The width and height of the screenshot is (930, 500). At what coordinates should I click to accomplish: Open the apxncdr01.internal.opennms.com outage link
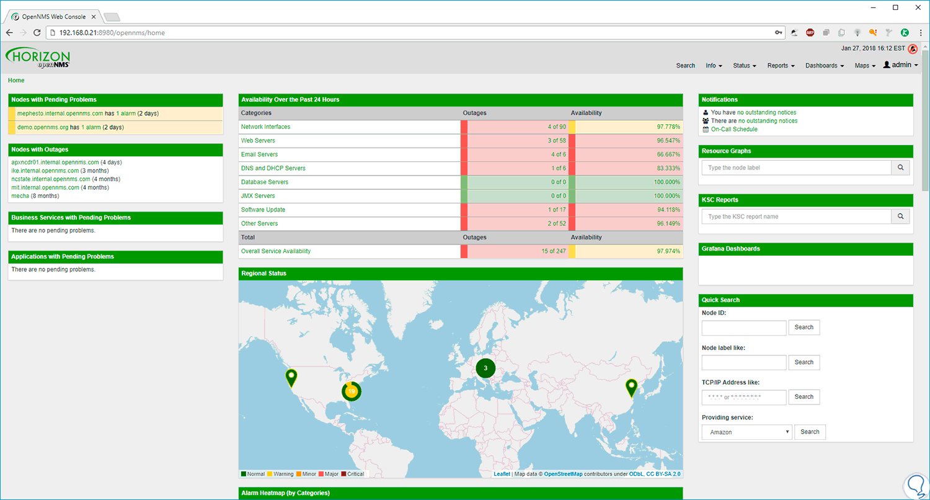[55, 163]
